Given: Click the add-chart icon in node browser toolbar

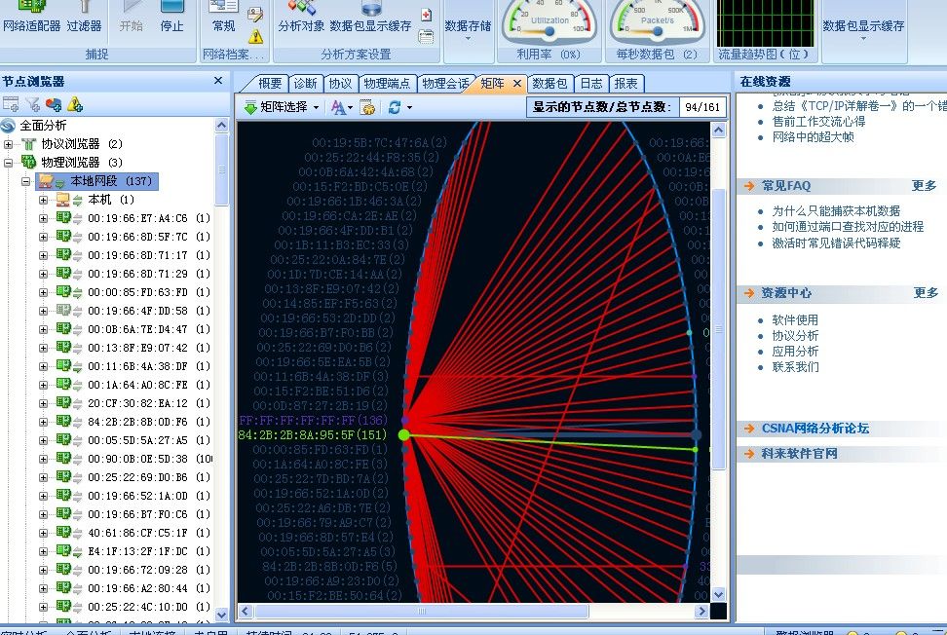Looking at the screenshot, I should coord(54,104).
